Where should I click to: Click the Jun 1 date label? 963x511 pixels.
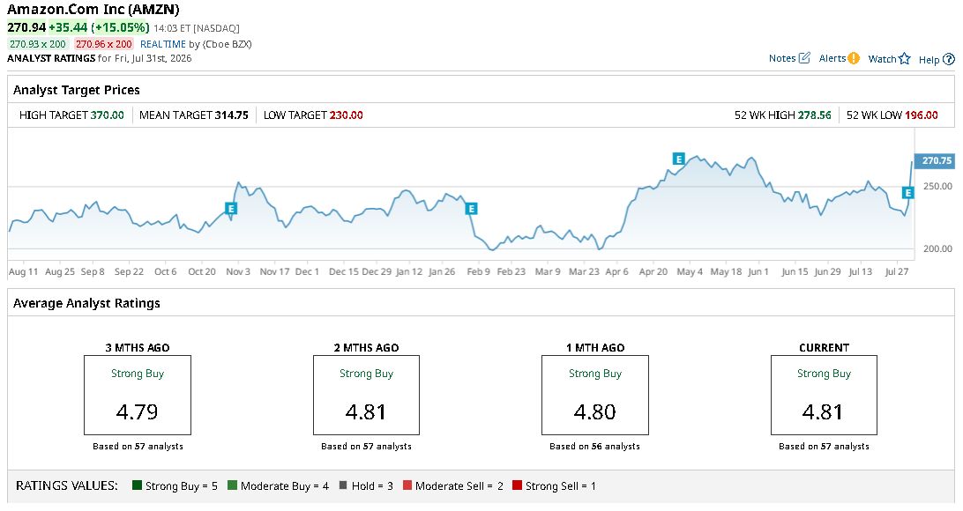[x=758, y=271]
